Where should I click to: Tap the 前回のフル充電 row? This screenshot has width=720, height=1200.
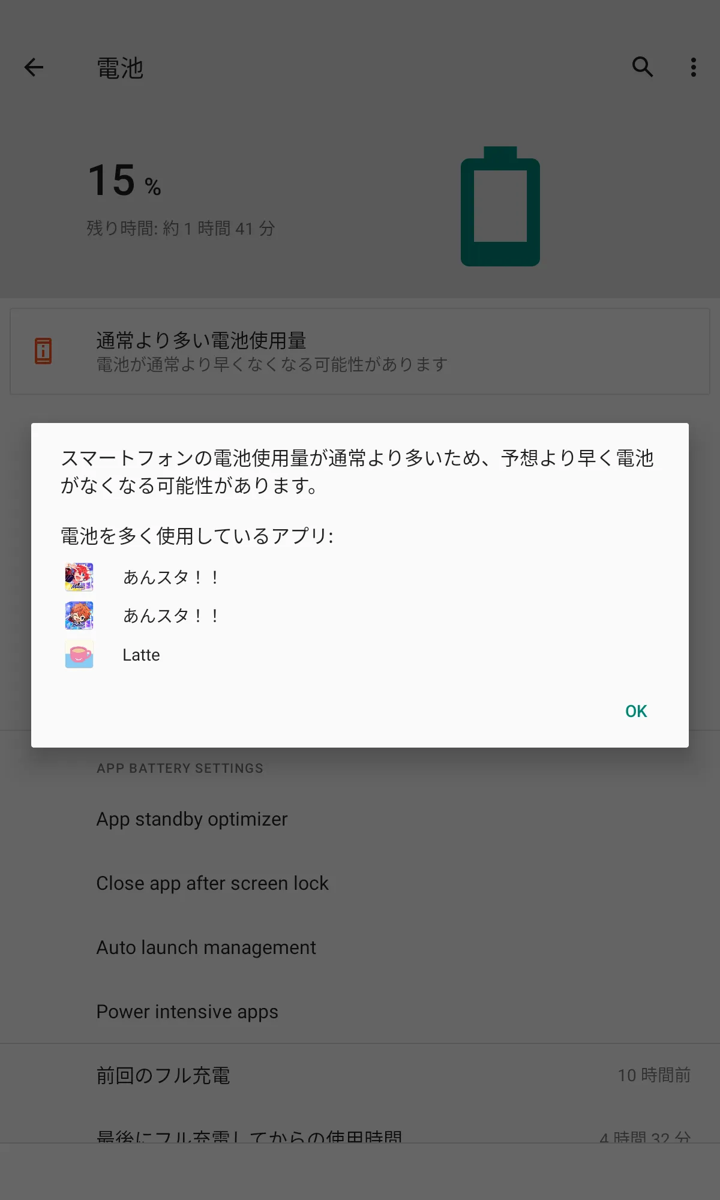[360, 1075]
